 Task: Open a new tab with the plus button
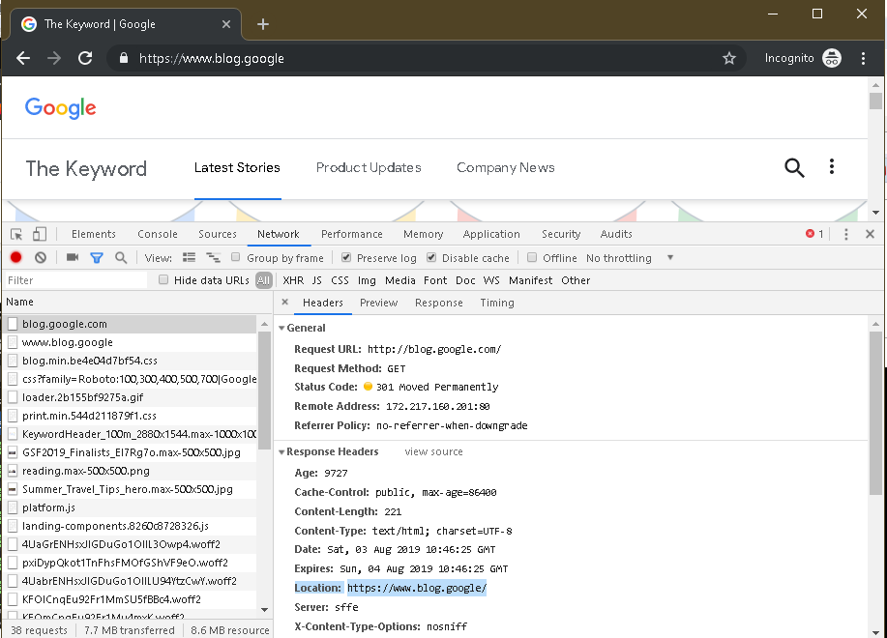click(x=263, y=24)
